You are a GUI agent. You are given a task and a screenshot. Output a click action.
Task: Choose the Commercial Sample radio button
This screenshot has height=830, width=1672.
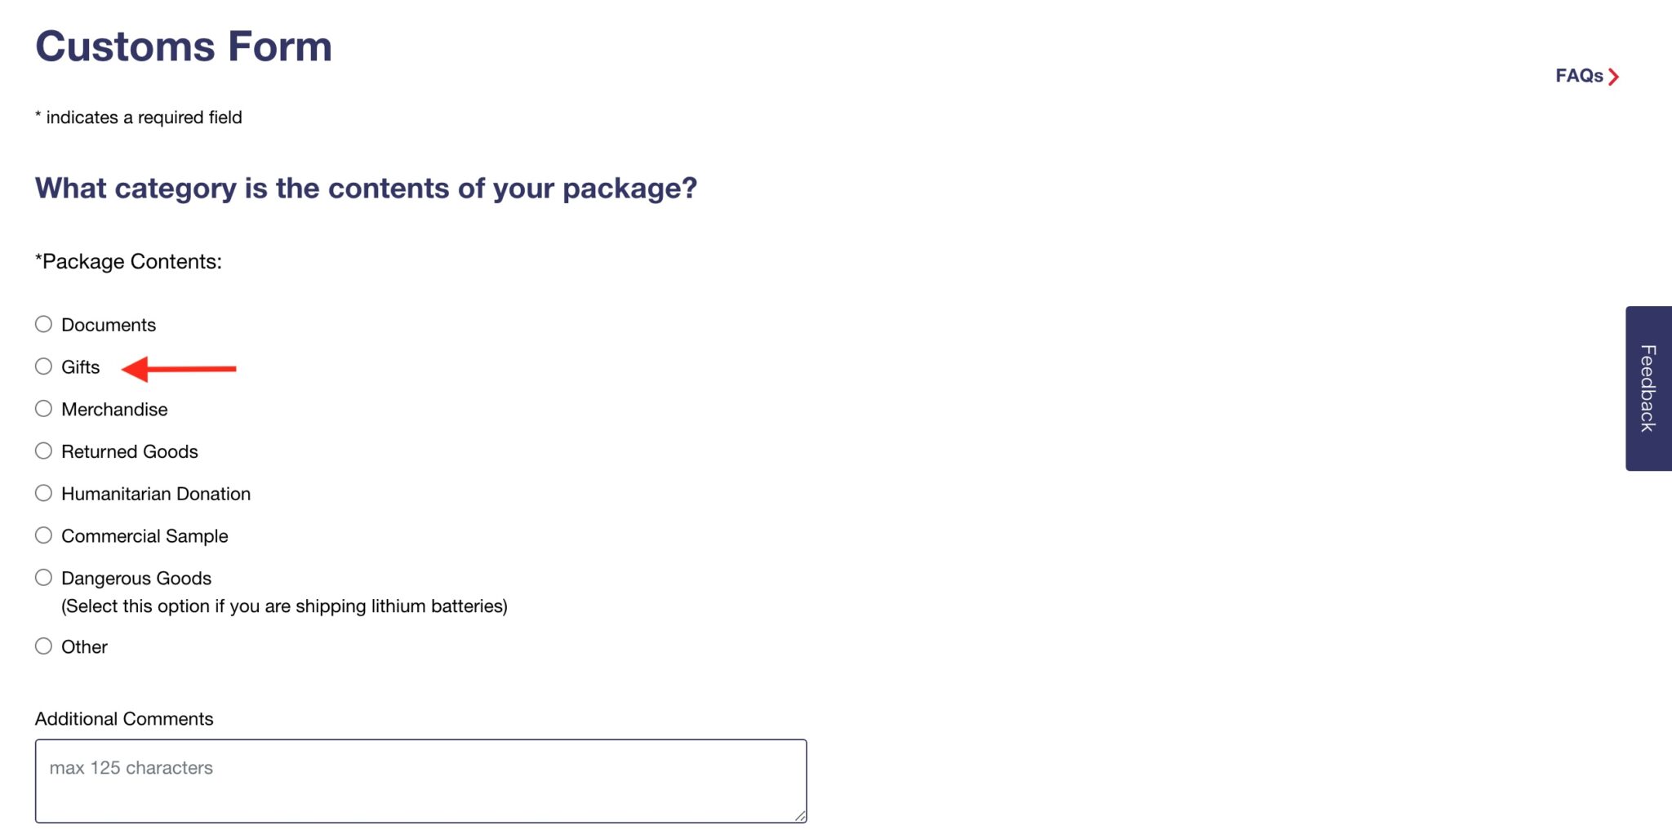(44, 535)
